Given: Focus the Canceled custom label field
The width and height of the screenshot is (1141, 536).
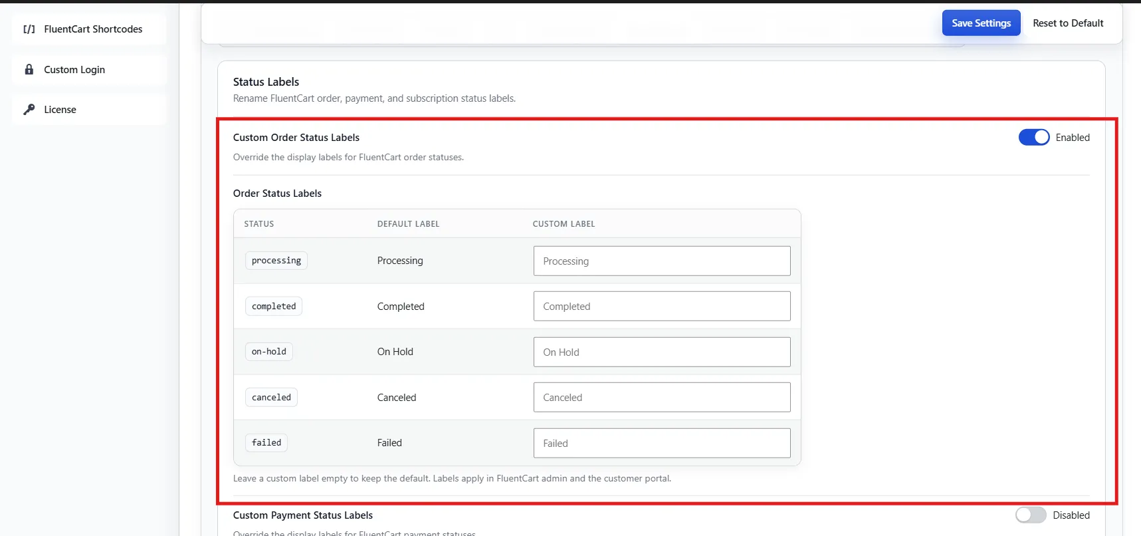Looking at the screenshot, I should pyautogui.click(x=662, y=397).
